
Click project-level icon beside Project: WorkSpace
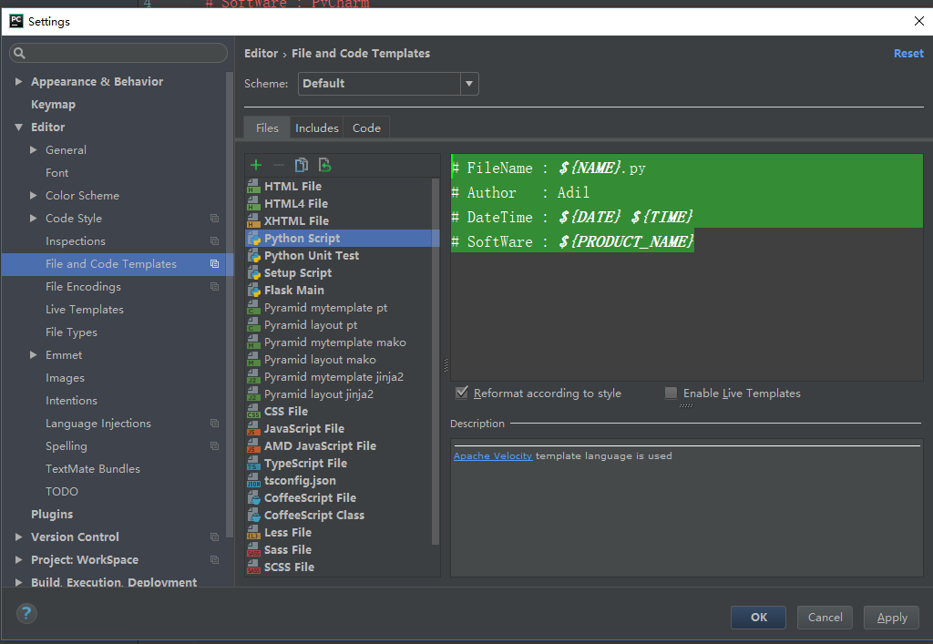[214, 559]
